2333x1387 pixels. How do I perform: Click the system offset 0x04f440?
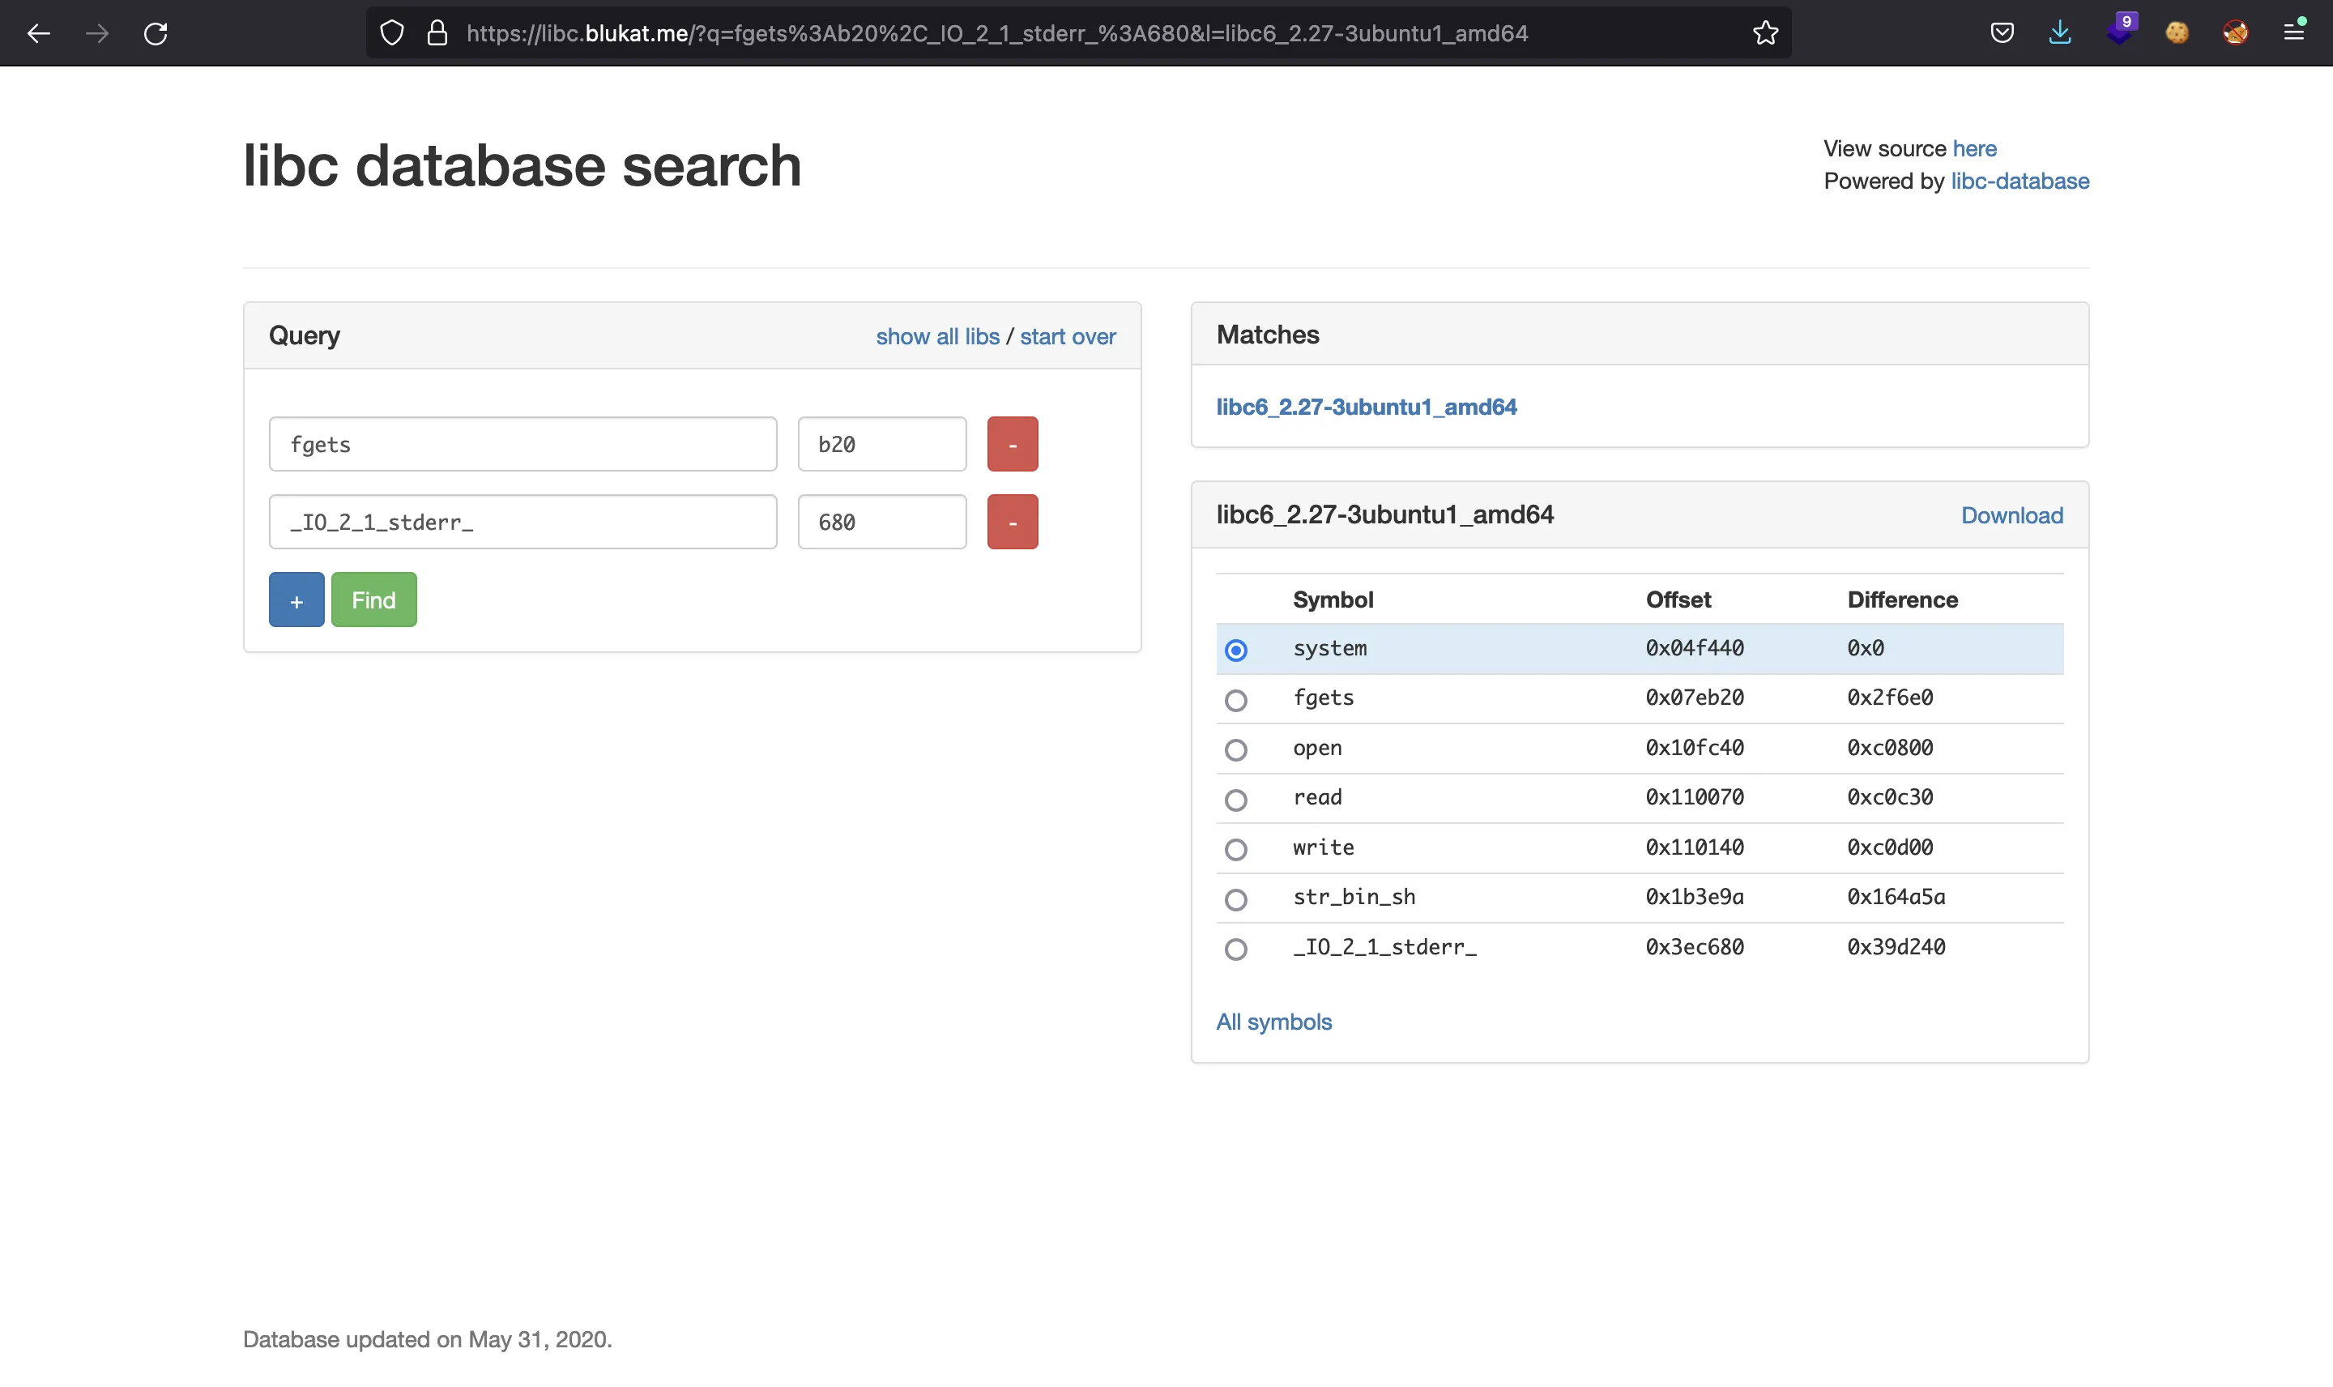tap(1694, 647)
